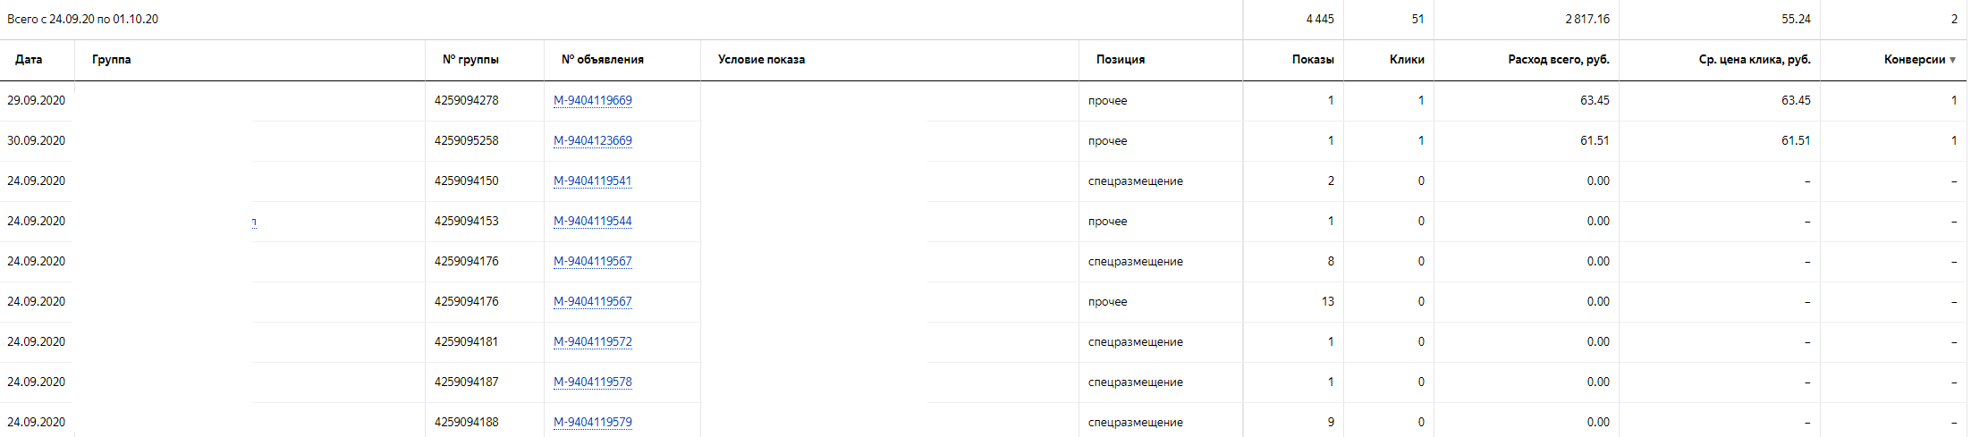The height and width of the screenshot is (437, 1971).
Task: Click the № объявления column header
Action: click(x=602, y=60)
